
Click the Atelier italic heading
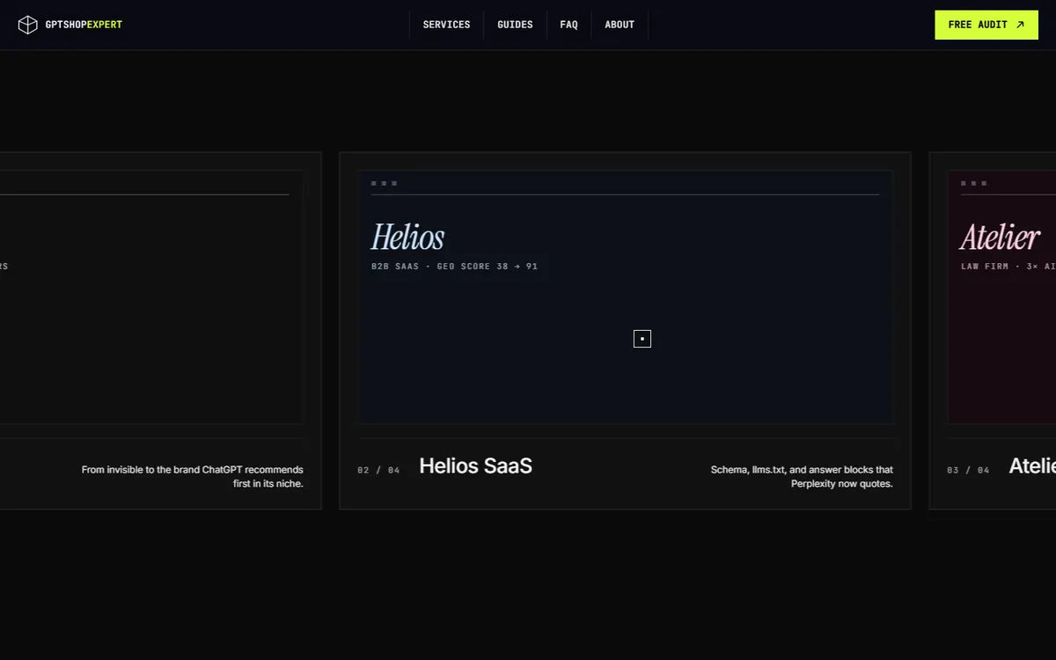(1000, 237)
